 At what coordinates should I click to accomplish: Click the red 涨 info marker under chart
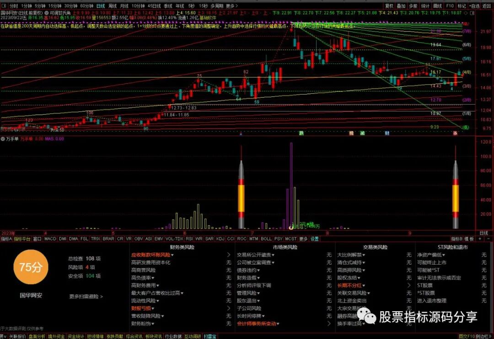(455, 133)
